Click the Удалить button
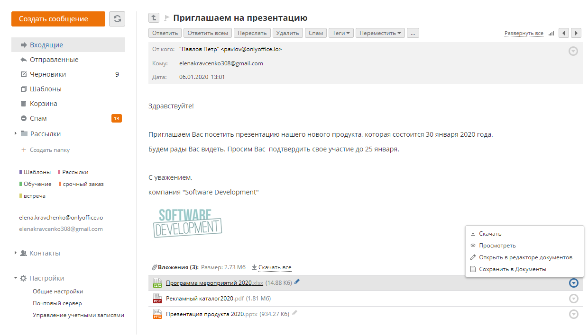 click(288, 33)
